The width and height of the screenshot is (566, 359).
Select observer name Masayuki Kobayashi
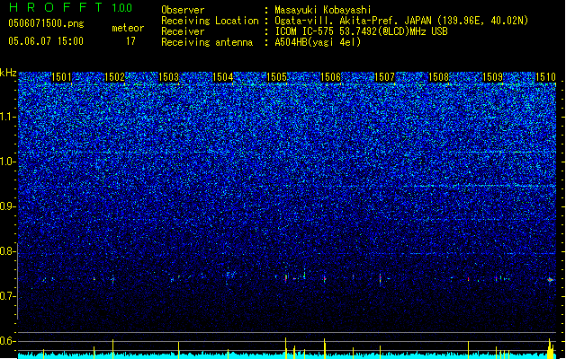(323, 10)
